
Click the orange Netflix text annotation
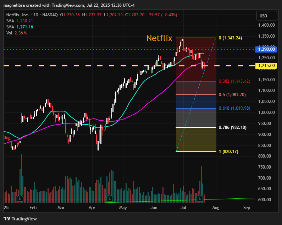coord(159,38)
